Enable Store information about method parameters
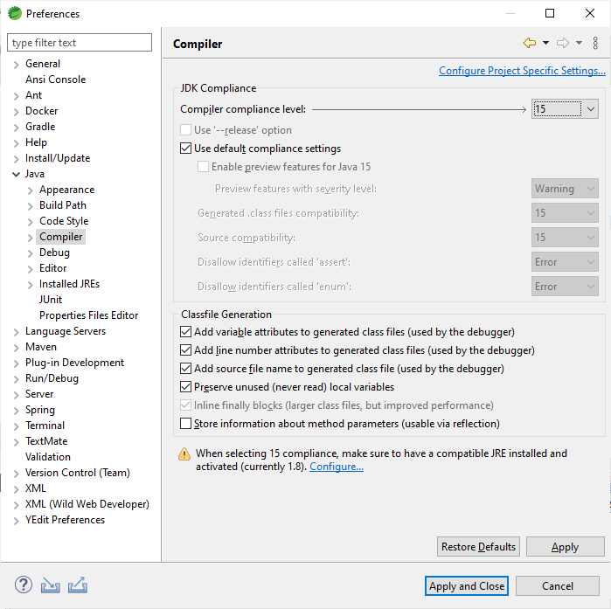Image resolution: width=611 pixels, height=609 pixels. (185, 423)
